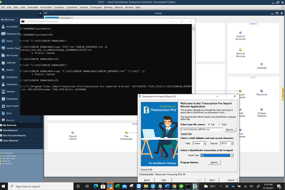Open the Company menu
Screen dimensions: 285x190
click(x=59, y=7)
